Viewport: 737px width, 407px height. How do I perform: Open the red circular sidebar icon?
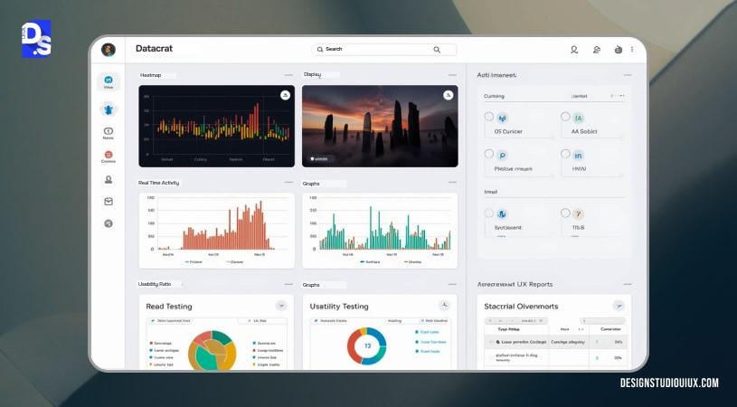pos(109,154)
